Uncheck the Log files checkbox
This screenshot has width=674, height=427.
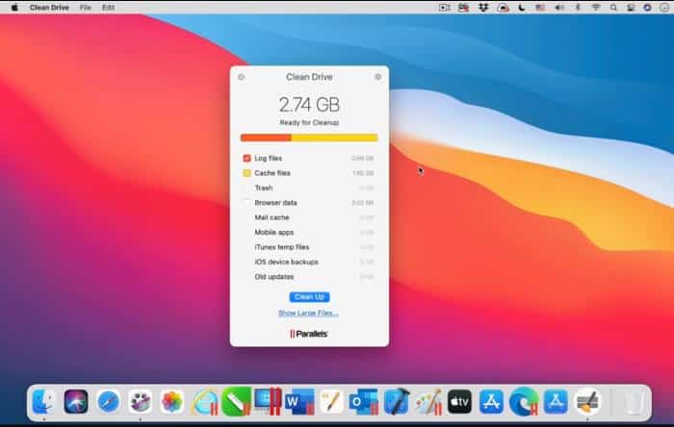[247, 158]
